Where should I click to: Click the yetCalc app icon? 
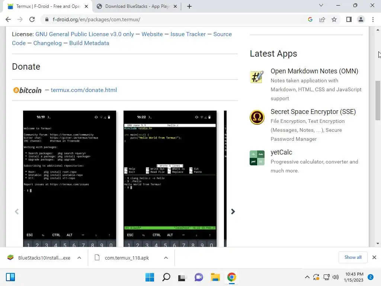tap(257, 158)
